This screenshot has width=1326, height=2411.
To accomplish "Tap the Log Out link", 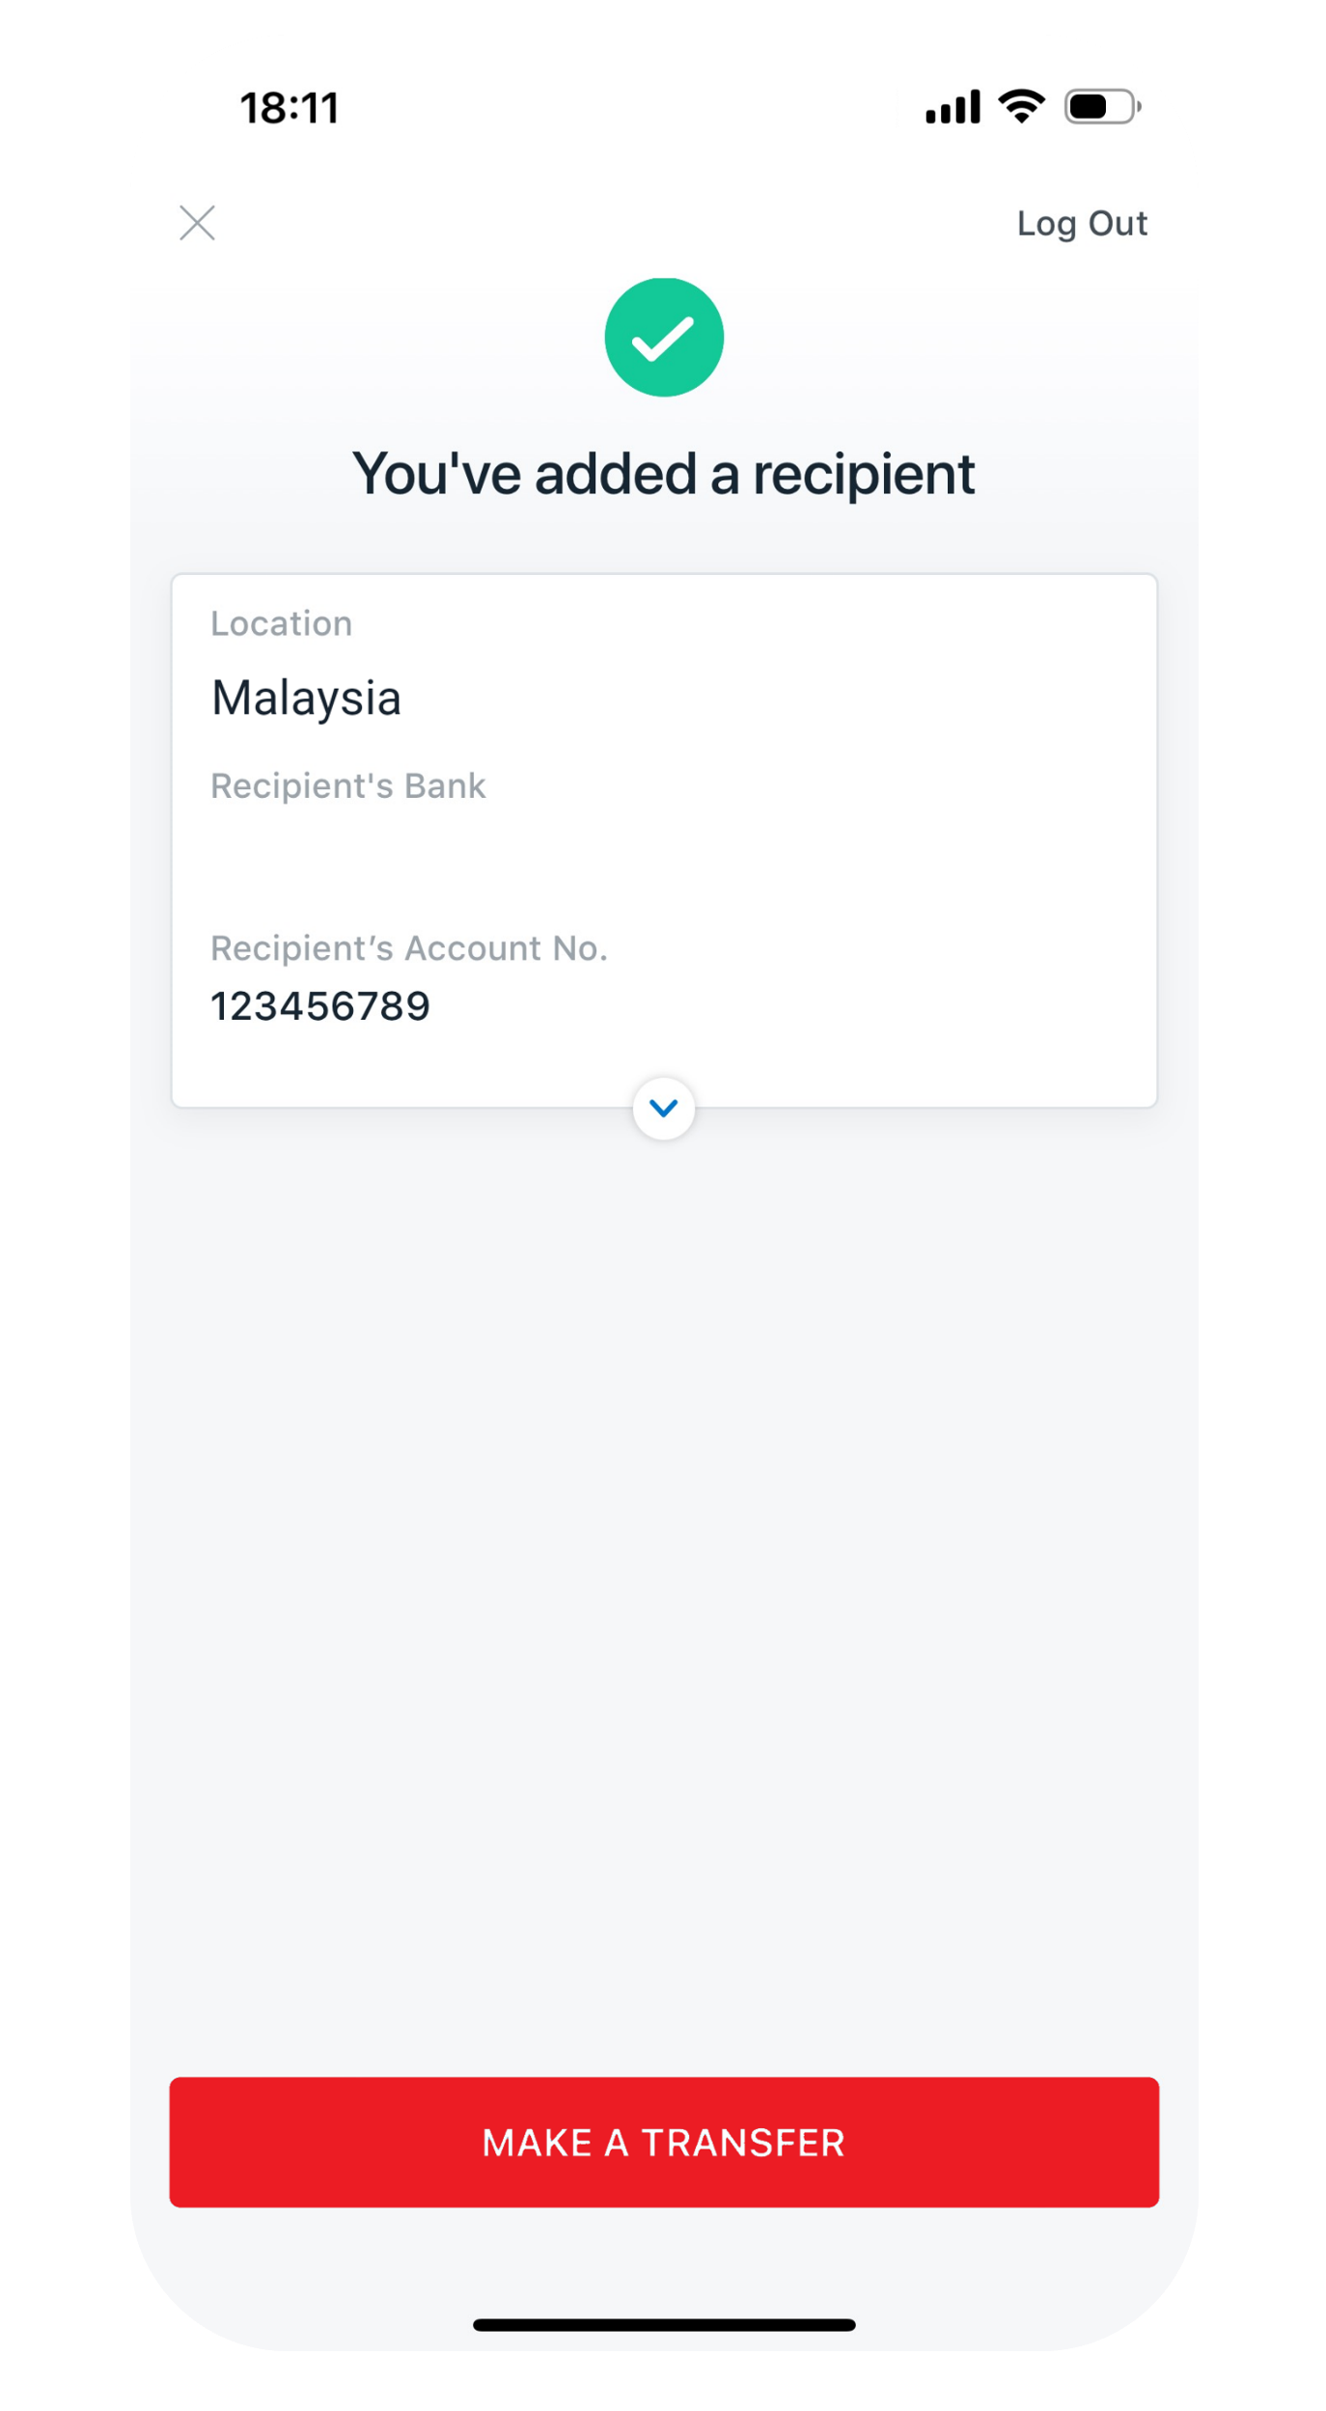I will pos(1081,224).
